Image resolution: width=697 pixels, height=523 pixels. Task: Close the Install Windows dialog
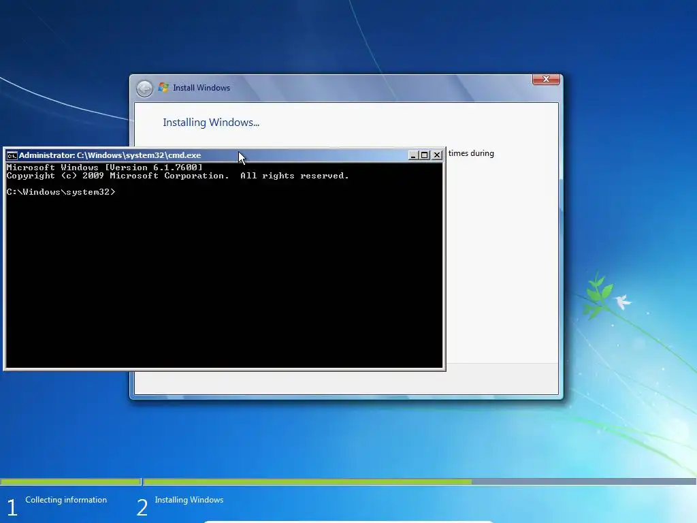(x=546, y=79)
